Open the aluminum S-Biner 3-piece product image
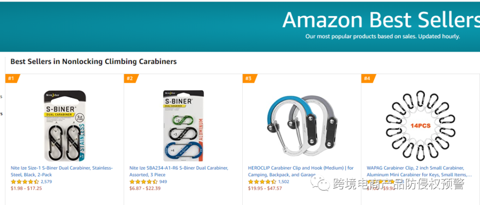 pos(183,126)
